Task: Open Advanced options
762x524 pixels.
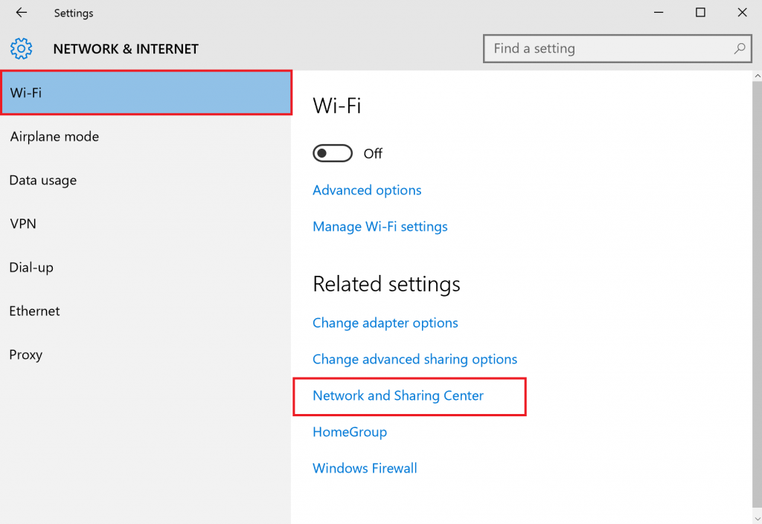Action: click(x=367, y=190)
